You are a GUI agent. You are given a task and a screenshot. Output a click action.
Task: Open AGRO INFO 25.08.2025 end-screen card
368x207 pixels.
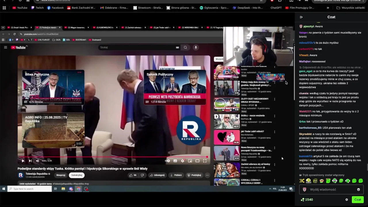tap(53, 130)
